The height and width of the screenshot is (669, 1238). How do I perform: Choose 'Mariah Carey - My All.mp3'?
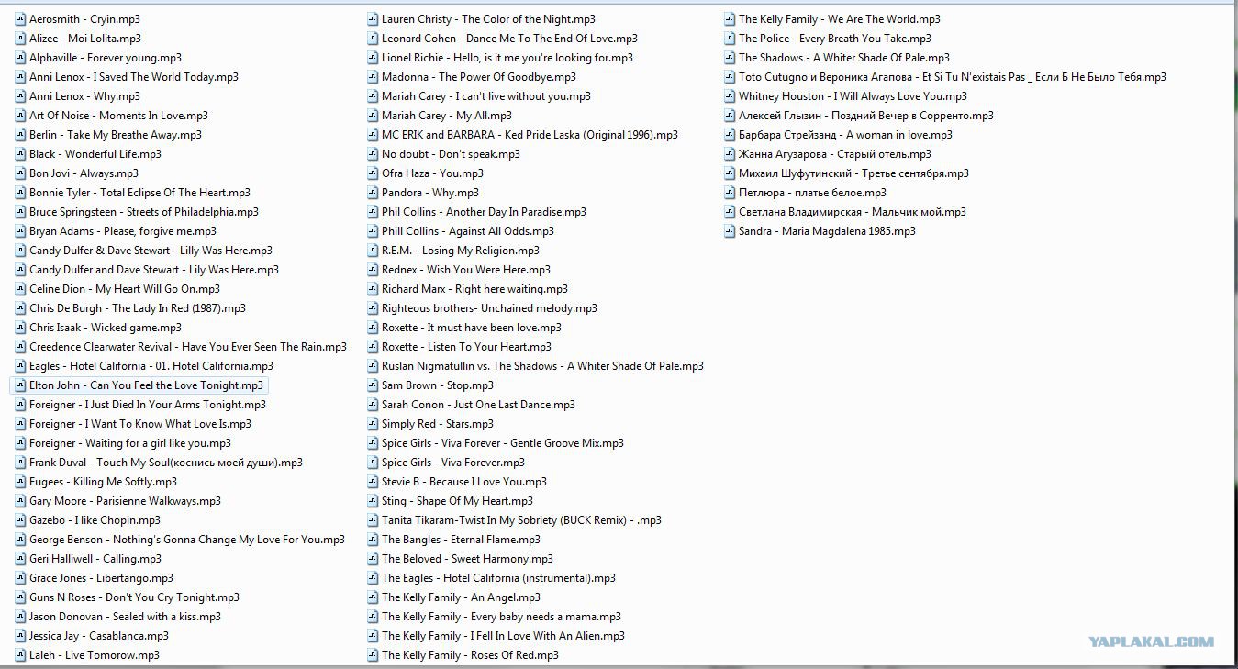point(447,116)
